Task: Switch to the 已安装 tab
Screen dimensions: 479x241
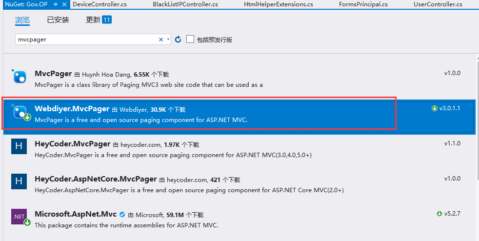Action: [58, 20]
